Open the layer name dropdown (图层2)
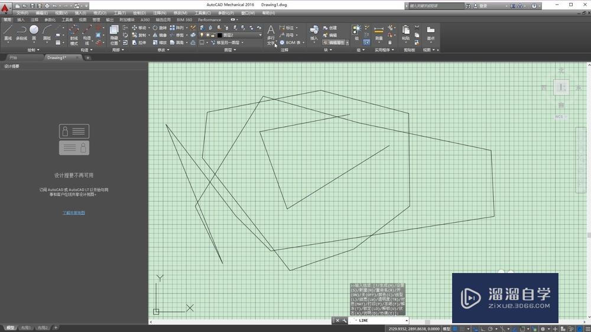This screenshot has width=591, height=332. (241, 35)
